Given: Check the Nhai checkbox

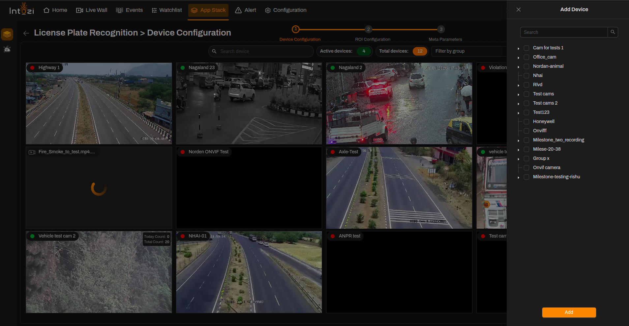Looking at the screenshot, I should click(526, 76).
